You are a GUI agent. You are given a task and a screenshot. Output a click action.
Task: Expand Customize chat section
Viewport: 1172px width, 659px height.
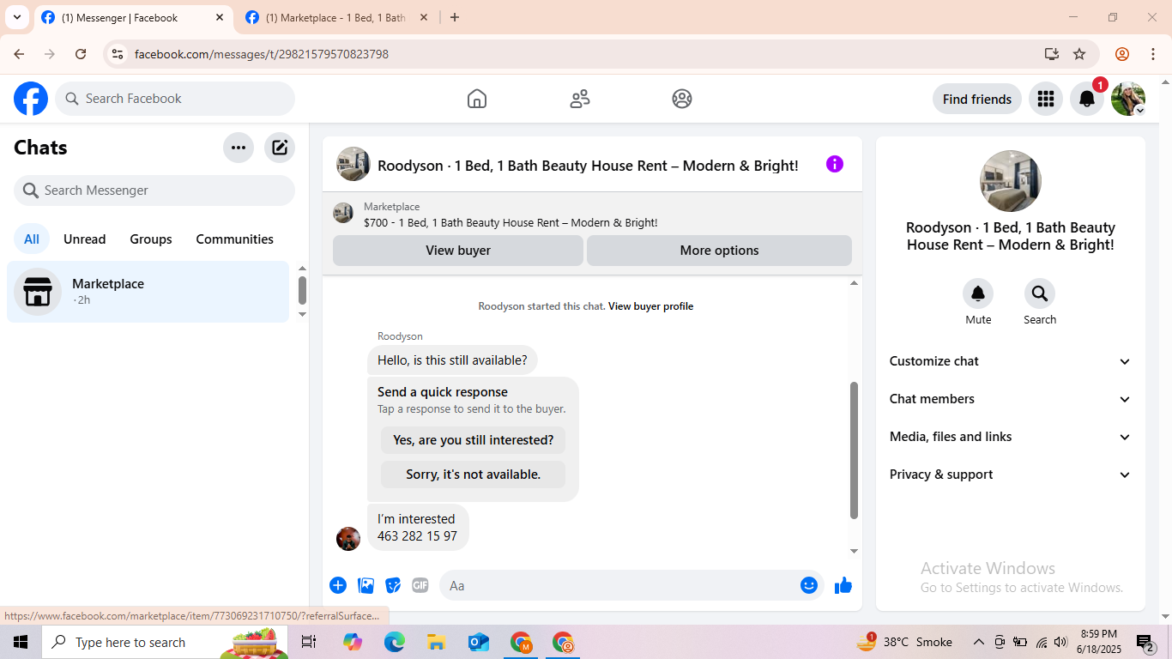(1011, 361)
